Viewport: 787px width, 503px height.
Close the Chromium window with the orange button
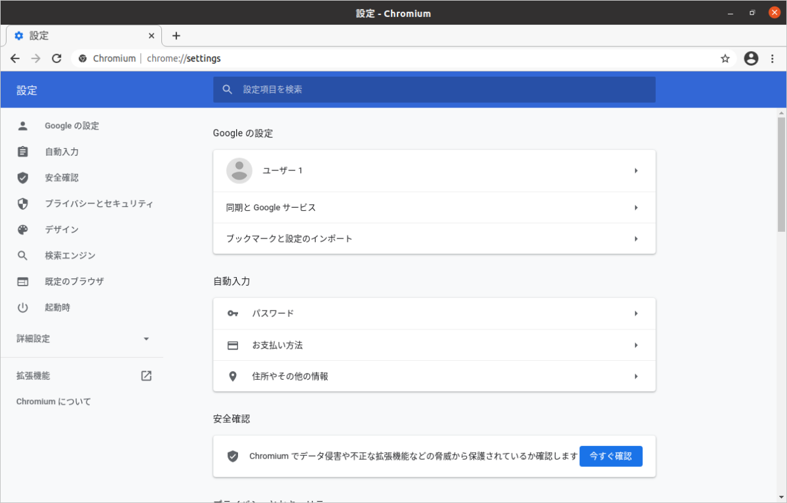(x=773, y=12)
